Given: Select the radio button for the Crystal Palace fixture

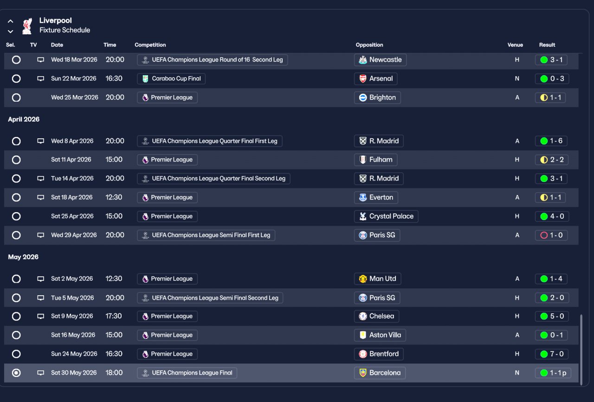Looking at the screenshot, I should [x=16, y=216].
